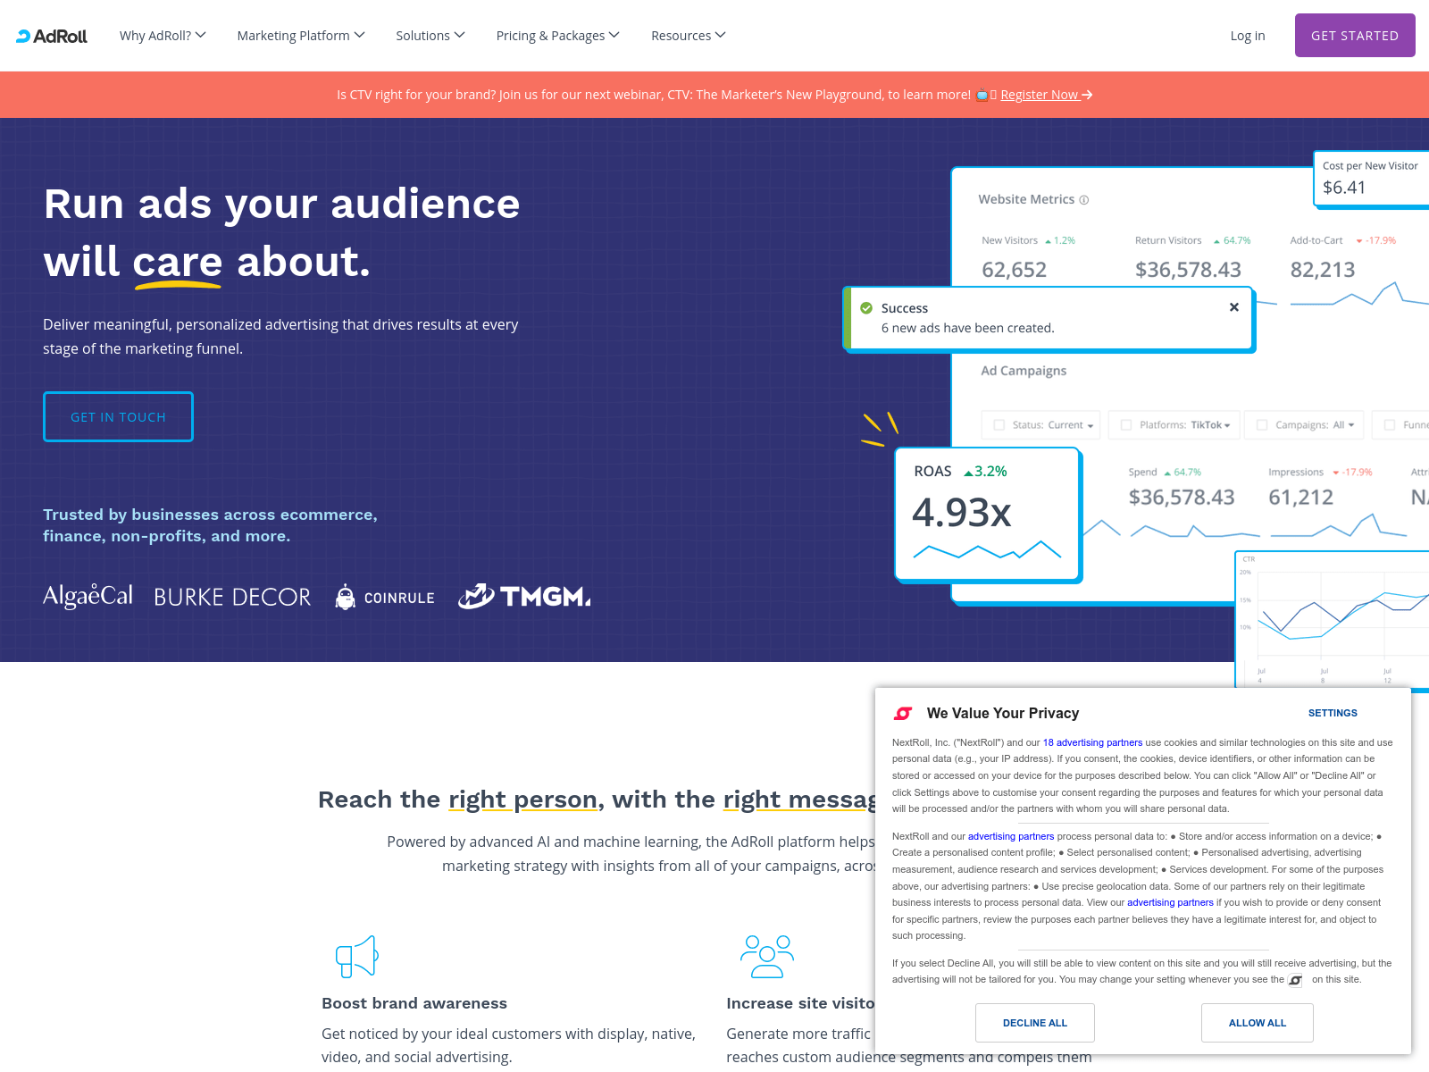
Task: Click the TMGM logo
Action: point(524,596)
